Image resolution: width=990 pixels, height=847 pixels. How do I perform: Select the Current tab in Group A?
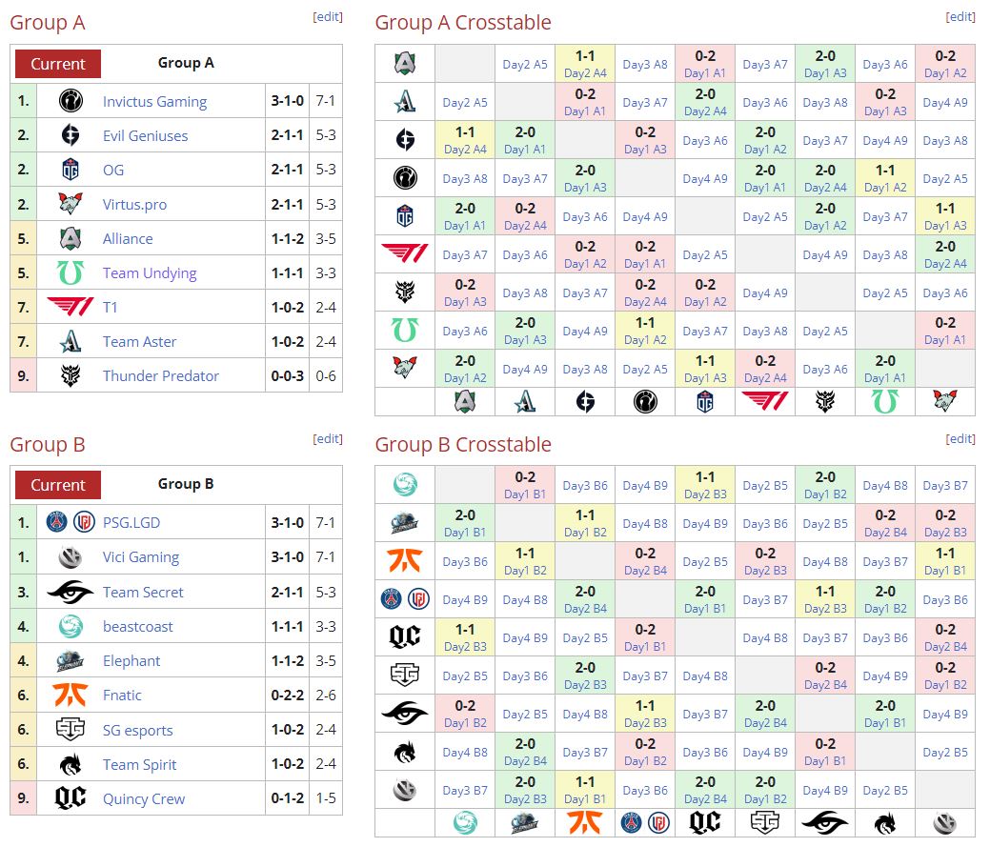(x=58, y=64)
